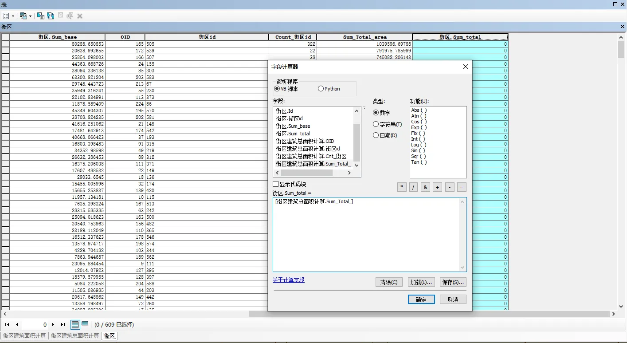Screen dimensions: 627x343
Task: Select the Python parser option
Action: coord(320,88)
